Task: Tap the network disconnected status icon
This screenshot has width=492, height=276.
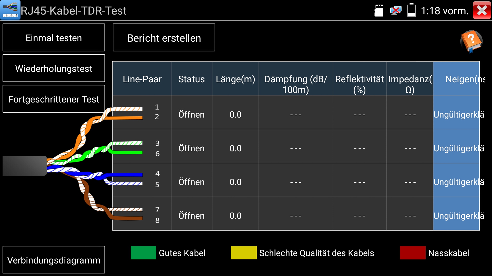Action: pyautogui.click(x=395, y=11)
